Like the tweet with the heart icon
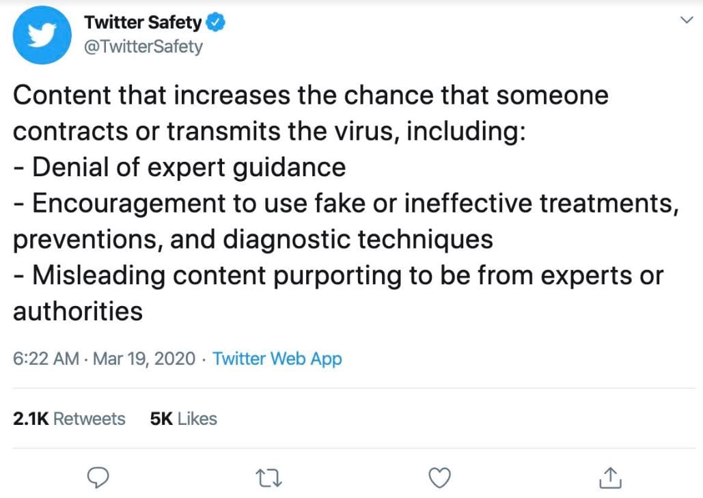 (440, 478)
